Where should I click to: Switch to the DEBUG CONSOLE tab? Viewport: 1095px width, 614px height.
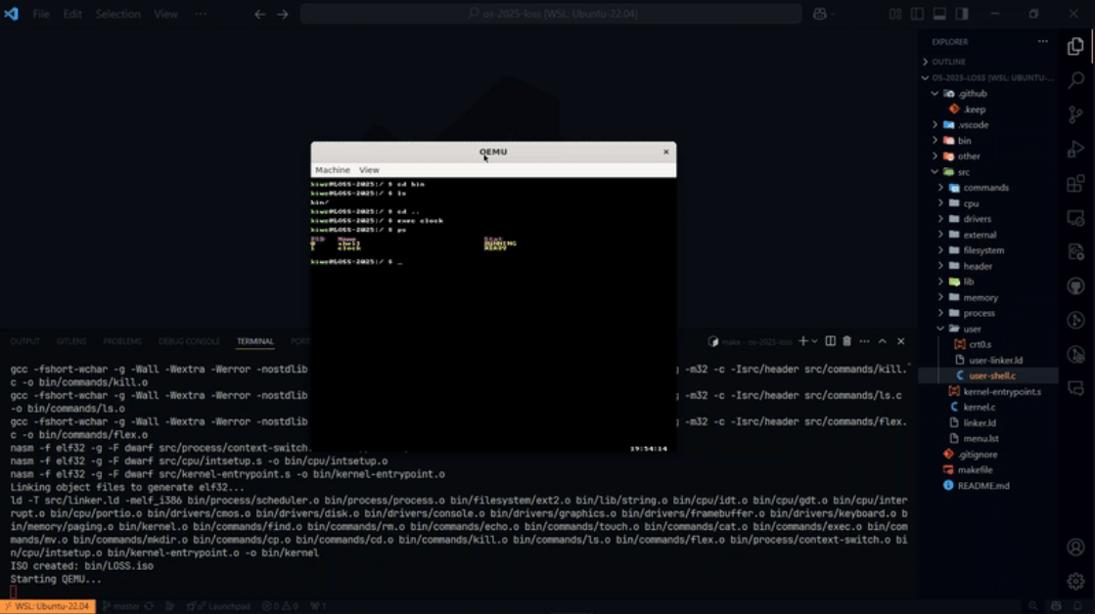tap(189, 341)
